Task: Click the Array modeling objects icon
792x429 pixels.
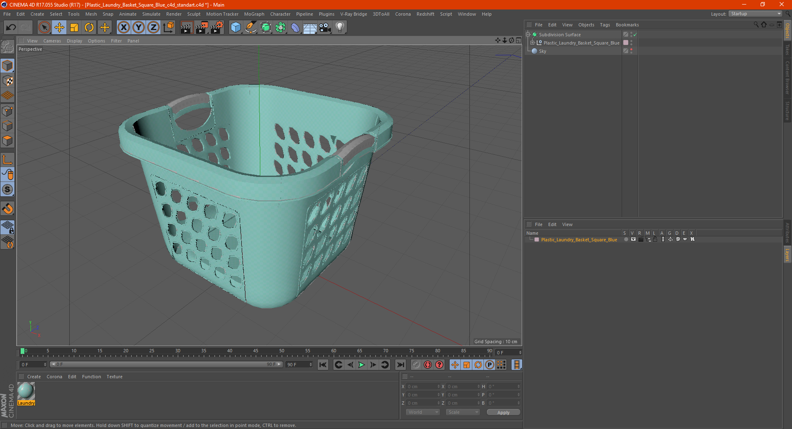Action: point(280,28)
